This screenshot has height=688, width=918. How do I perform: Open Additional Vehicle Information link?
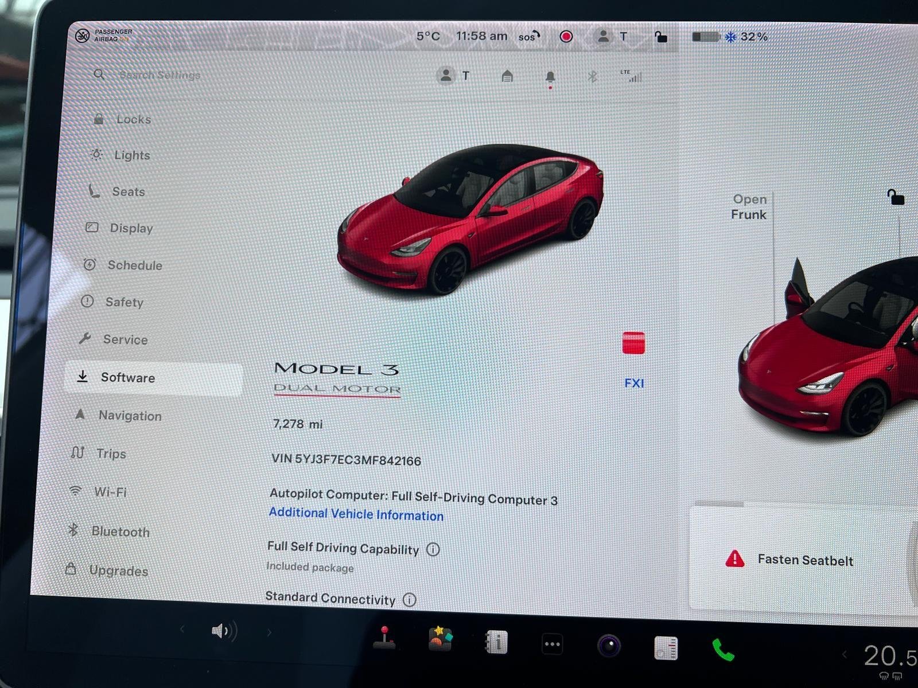356,514
